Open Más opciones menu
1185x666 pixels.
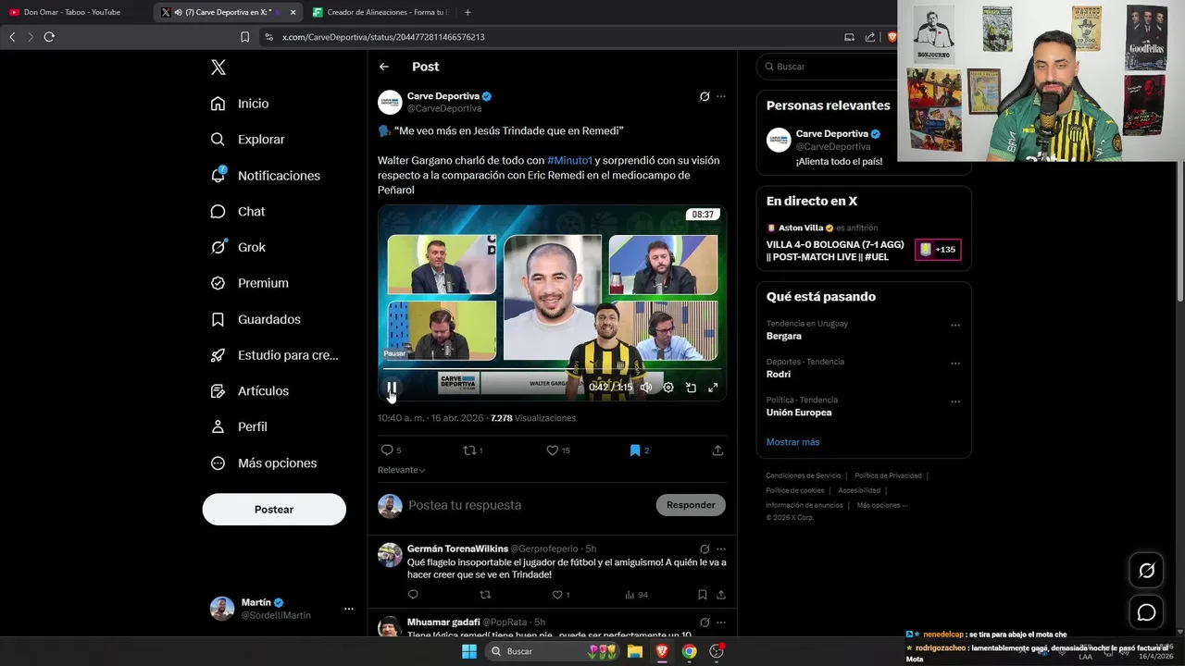tap(264, 463)
